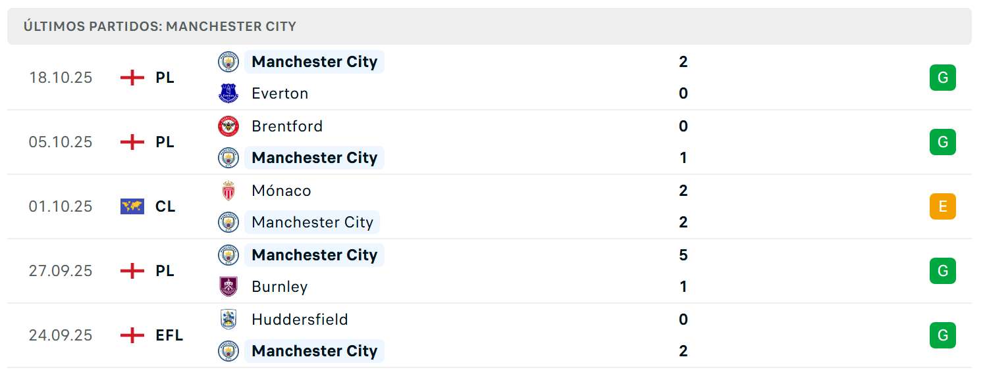
Task: Click the Everton club crest icon
Action: coord(228,93)
